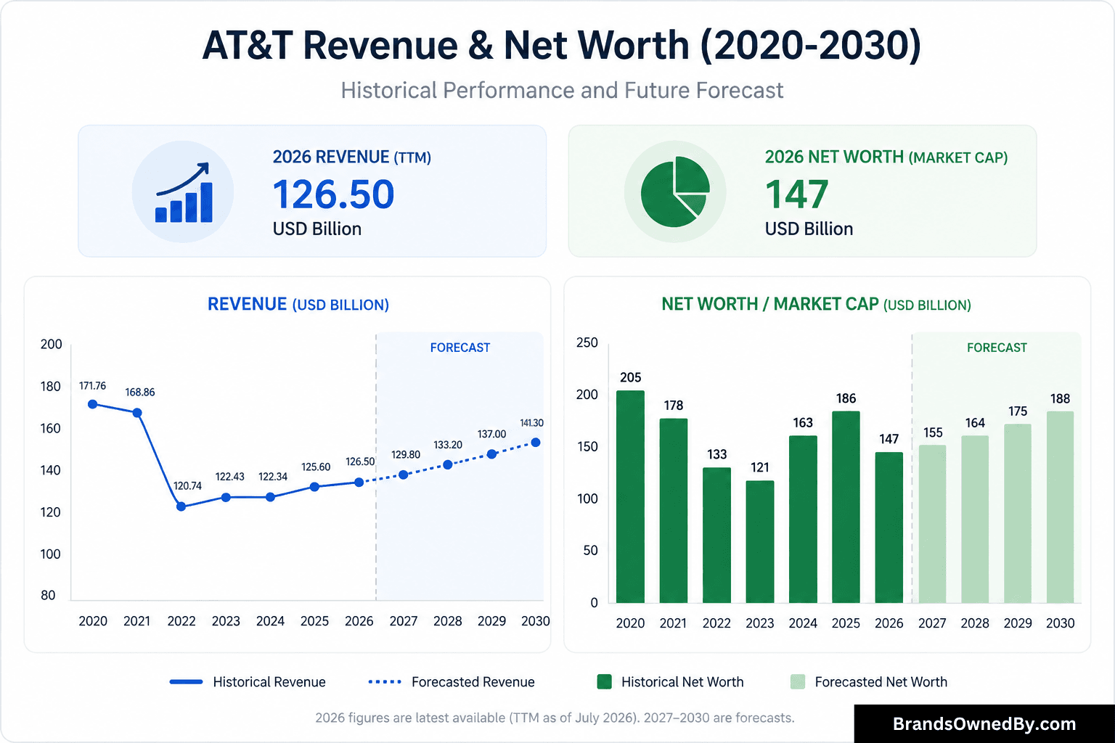Click the 2020 x-axis label in net worth chart
The height and width of the screenshot is (743, 1115).
click(630, 623)
